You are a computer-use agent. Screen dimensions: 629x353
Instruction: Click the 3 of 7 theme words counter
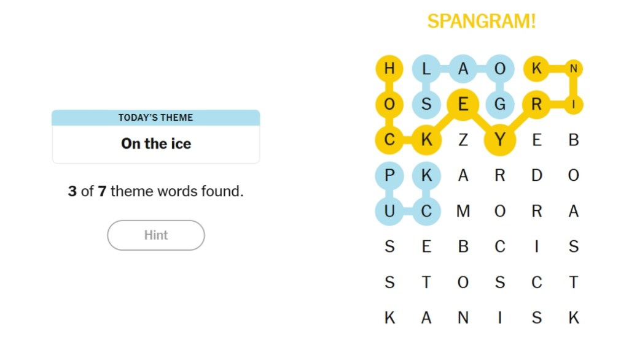click(x=155, y=191)
